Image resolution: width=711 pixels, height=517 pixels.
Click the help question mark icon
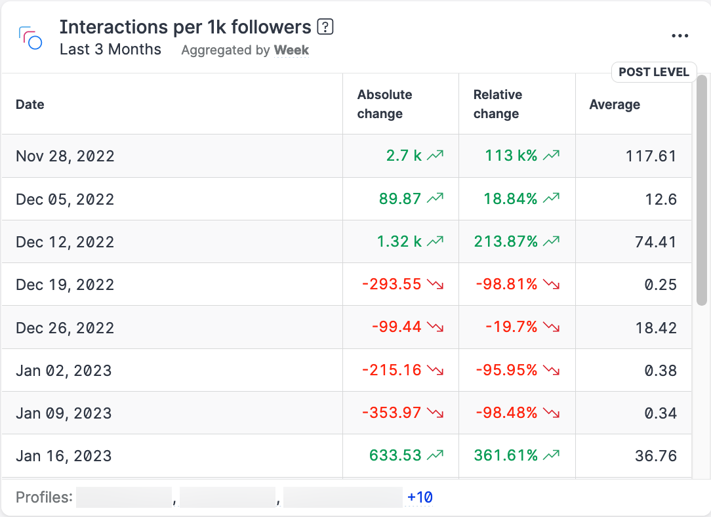[325, 27]
